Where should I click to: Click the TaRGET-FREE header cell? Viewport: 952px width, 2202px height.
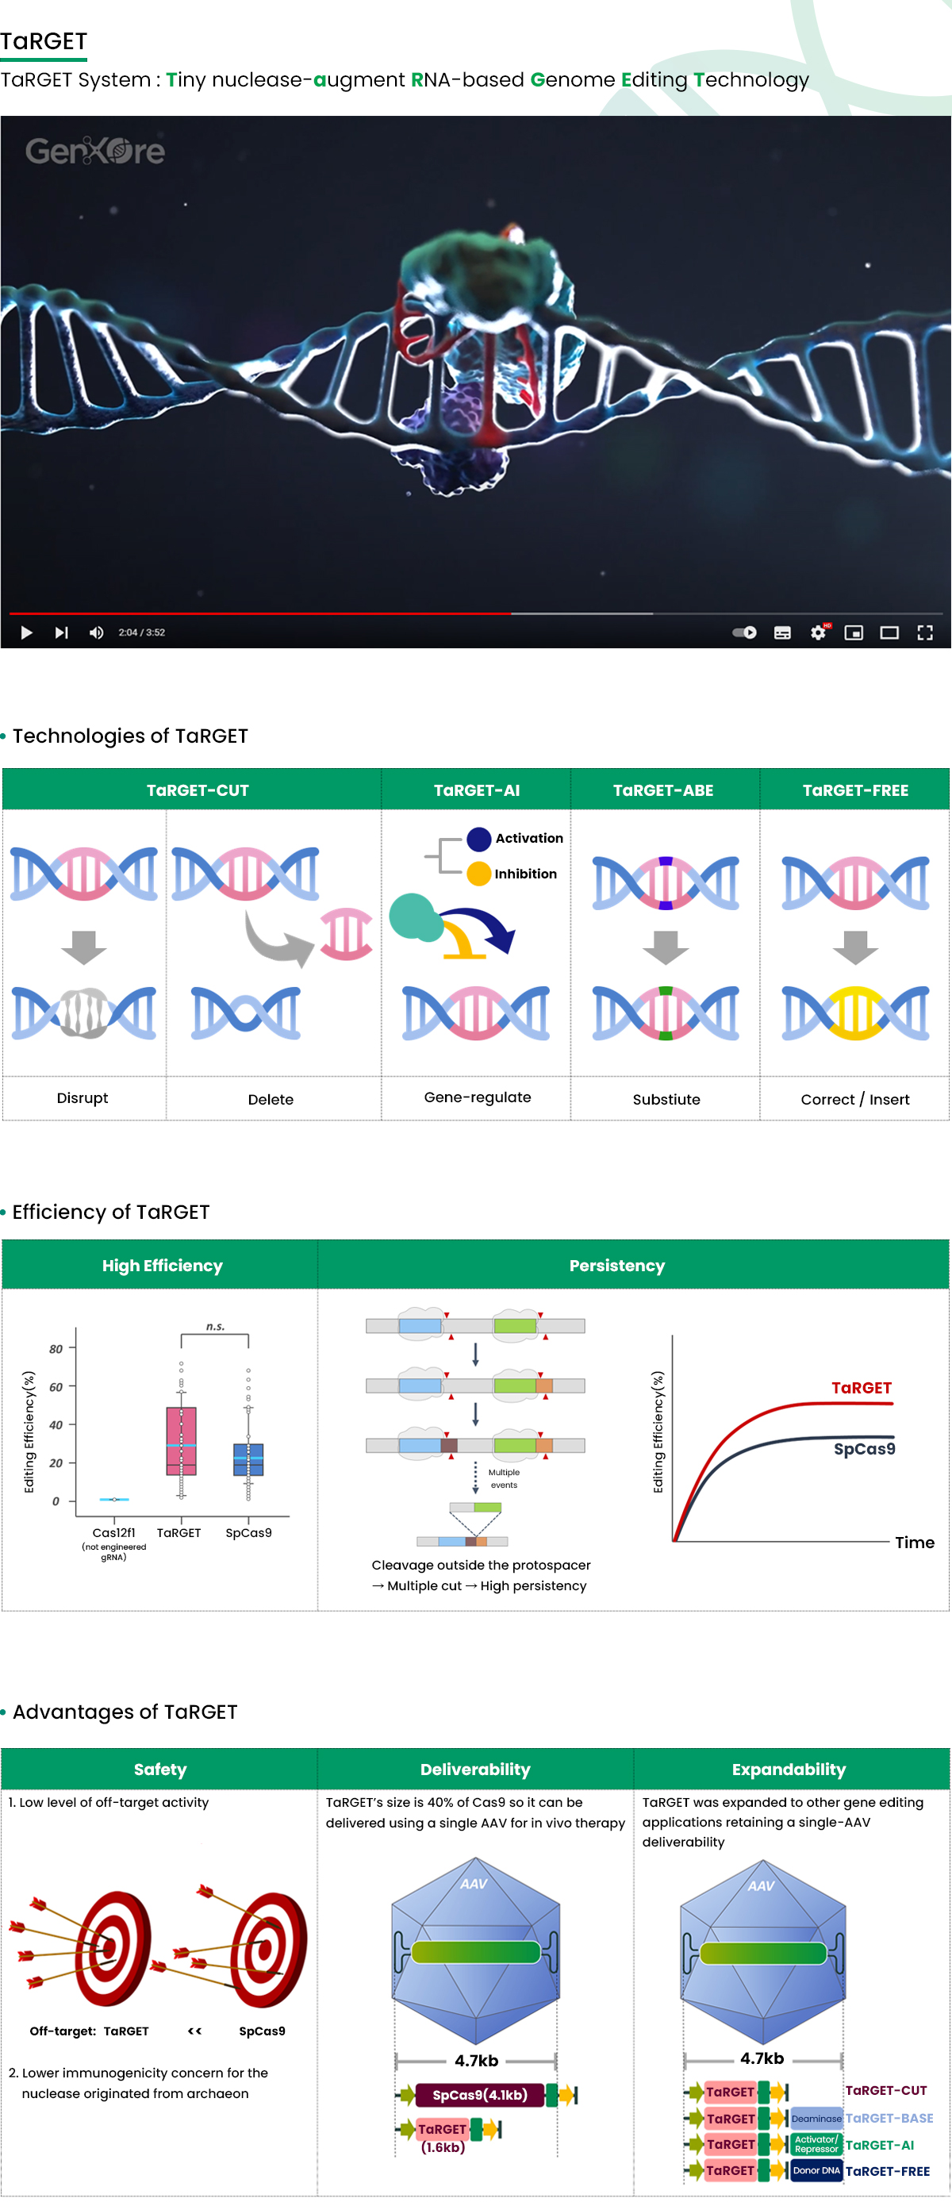[854, 790]
